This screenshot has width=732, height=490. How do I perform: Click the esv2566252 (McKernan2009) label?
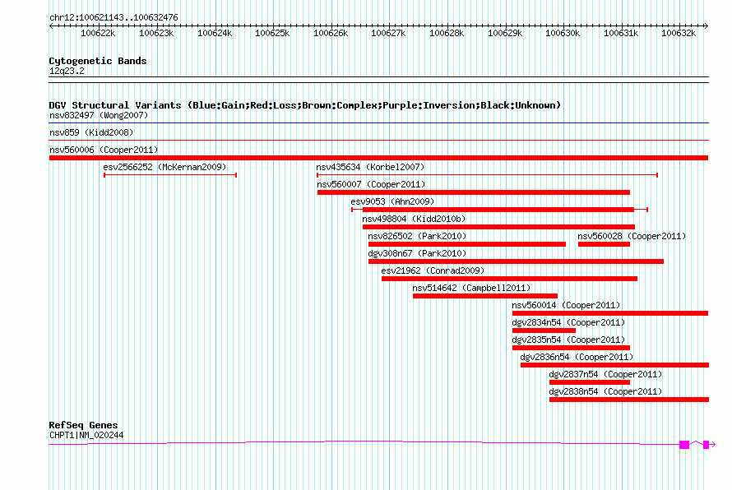click(164, 167)
